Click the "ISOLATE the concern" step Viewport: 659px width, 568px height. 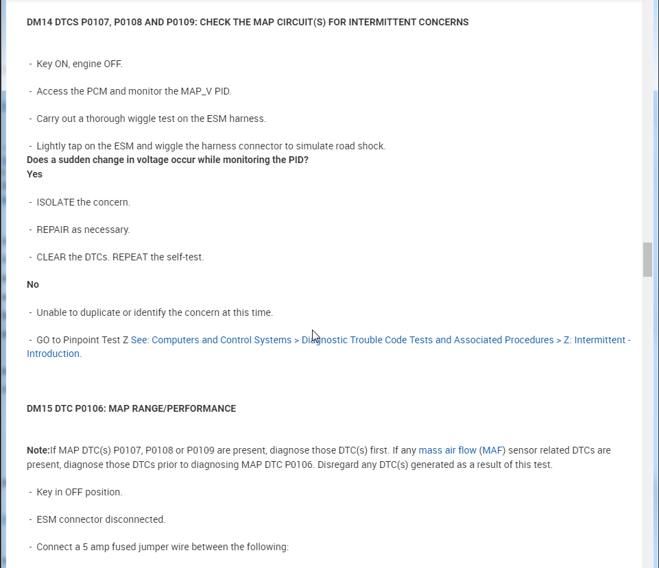[83, 203]
